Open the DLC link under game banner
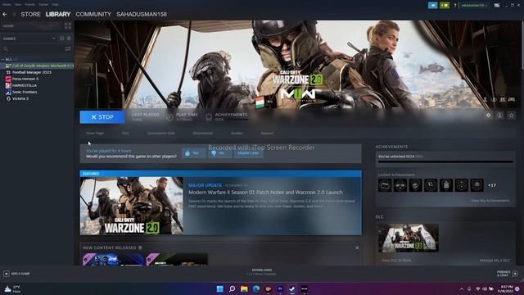The width and height of the screenshot is (524, 295). tap(125, 133)
